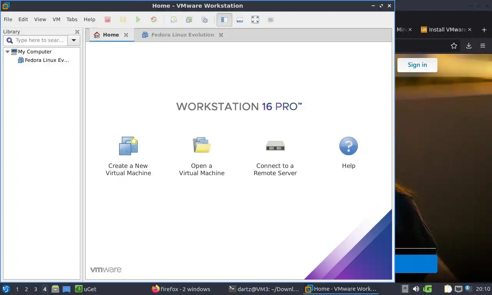Open the file manager taskbar icon
This screenshot has height=295, width=492.
pyautogui.click(x=55, y=289)
